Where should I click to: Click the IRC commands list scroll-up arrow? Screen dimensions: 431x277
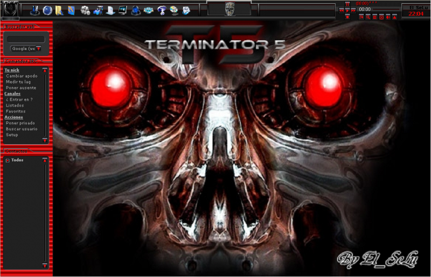click(x=45, y=70)
